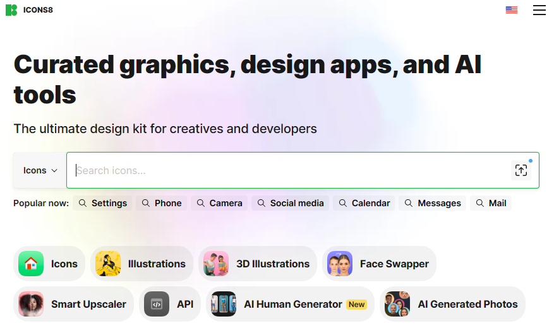Click the upload image search icon
Viewport: 554px width, 326px height.
tap(521, 170)
